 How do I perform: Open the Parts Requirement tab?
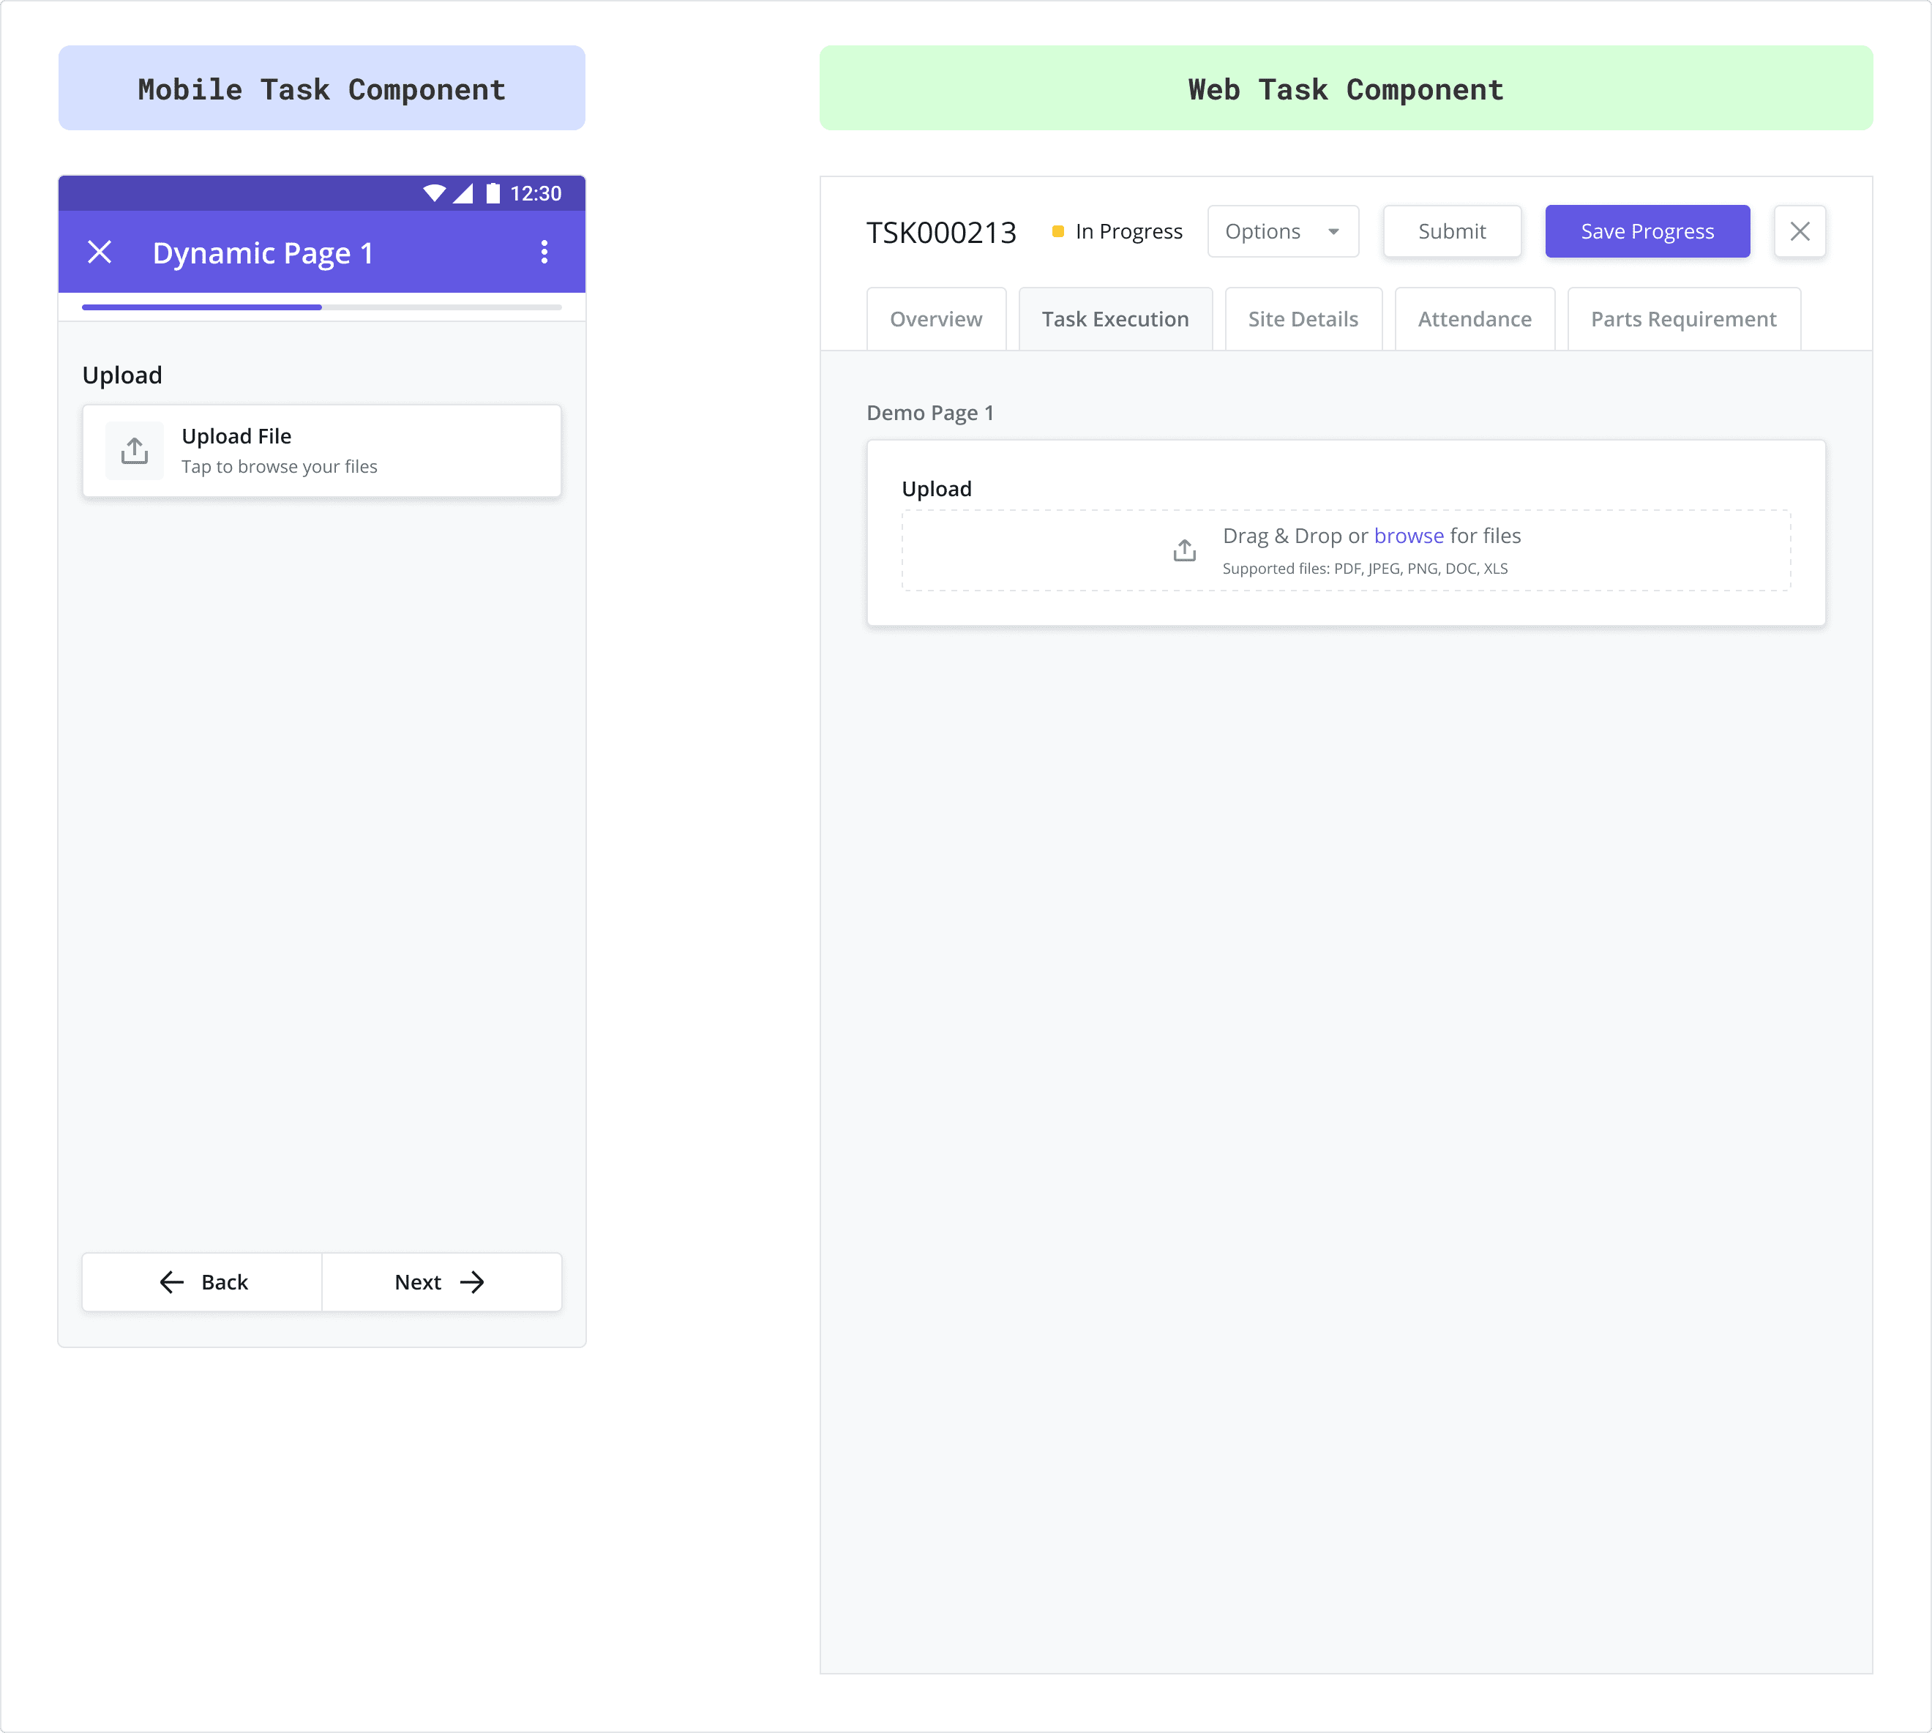[x=1683, y=319]
